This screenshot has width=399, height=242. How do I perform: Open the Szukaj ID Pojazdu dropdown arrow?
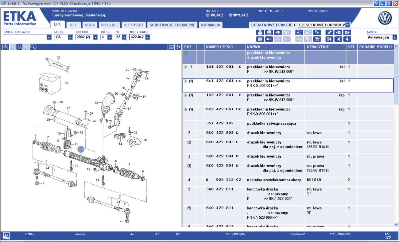pyautogui.click(x=49, y=37)
